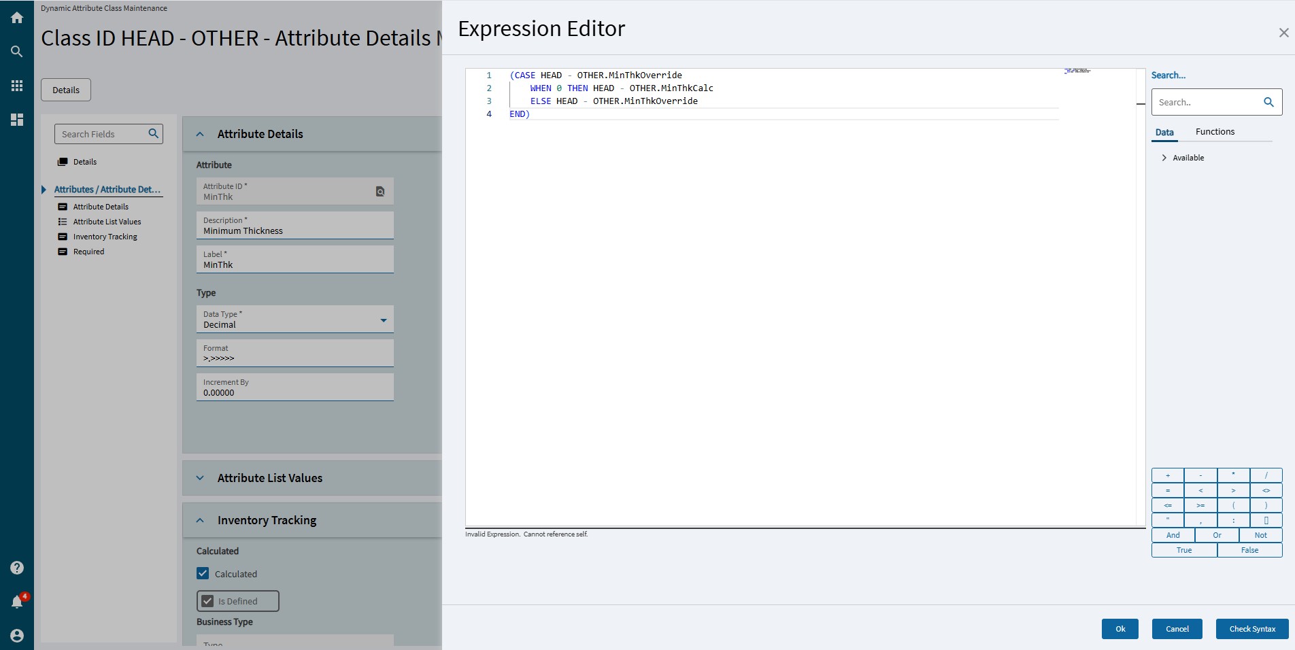Insert a closing parenthesis
1295x650 pixels.
click(x=1266, y=505)
